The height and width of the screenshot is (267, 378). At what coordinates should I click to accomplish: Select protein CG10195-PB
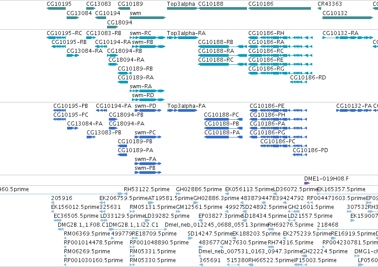click(x=71, y=106)
